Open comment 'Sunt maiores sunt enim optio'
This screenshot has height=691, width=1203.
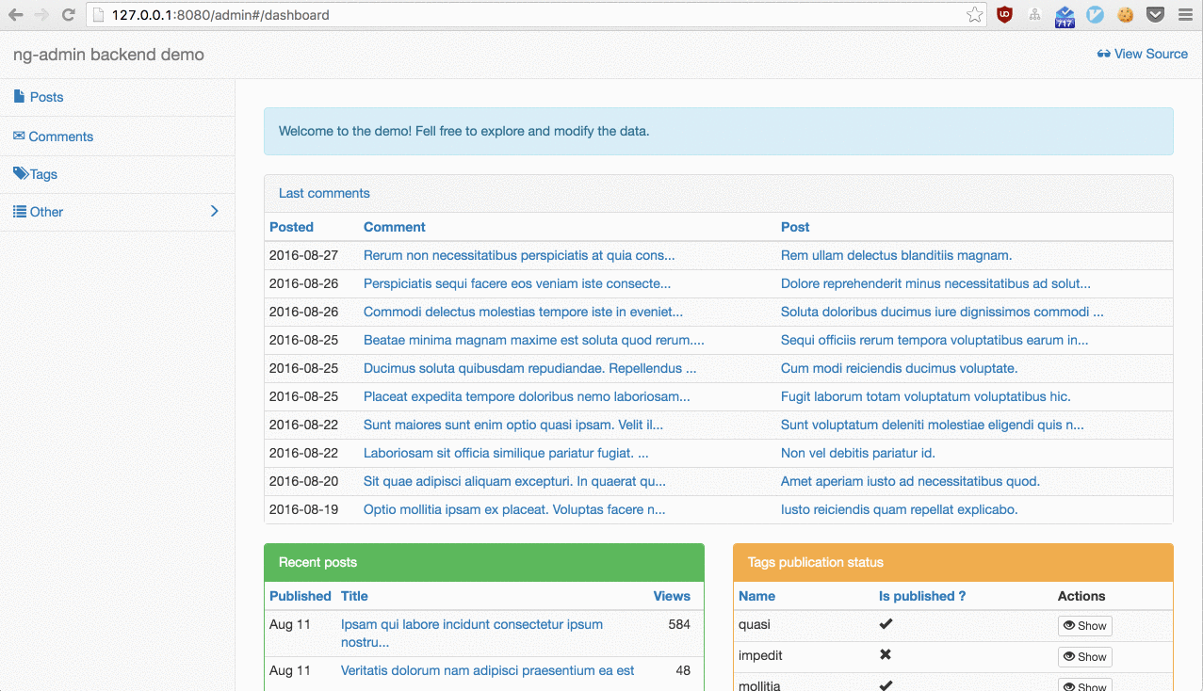click(513, 425)
